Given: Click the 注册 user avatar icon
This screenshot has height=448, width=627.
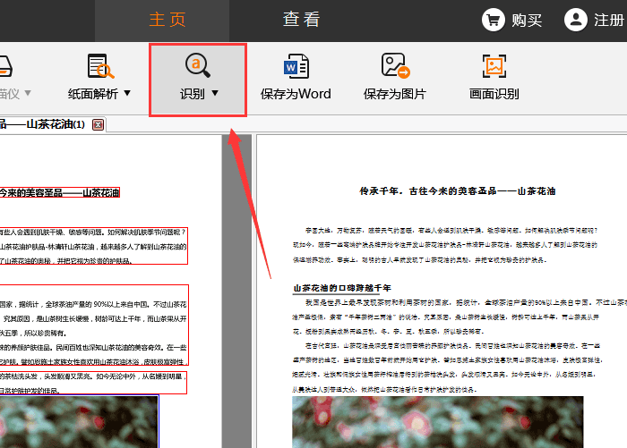Looking at the screenshot, I should point(575,20).
